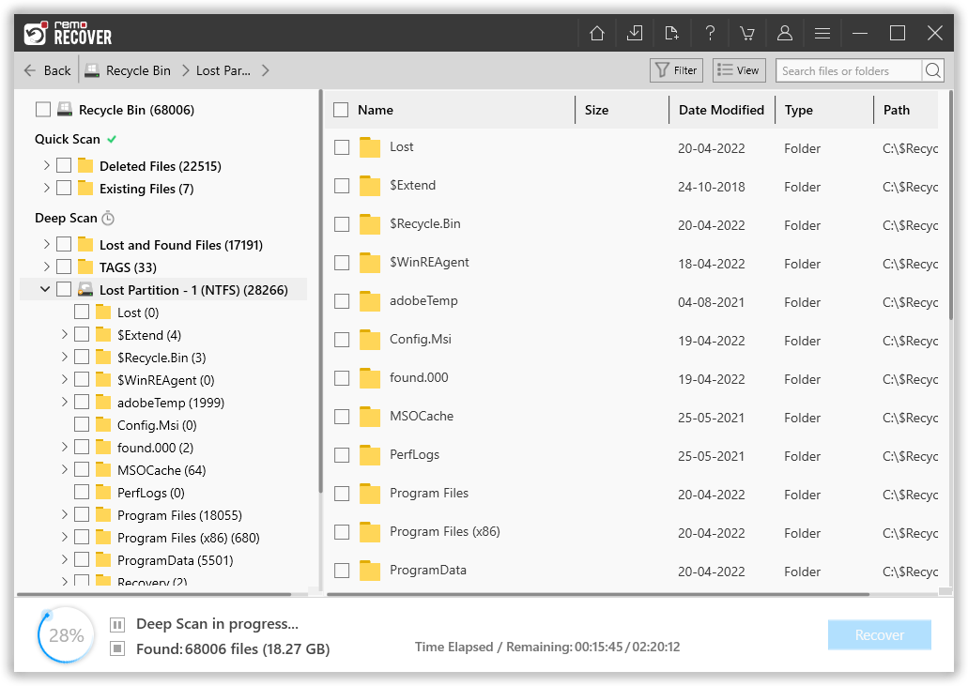968x686 pixels.
Task: Click the found.000 folder icon in file list
Action: (x=370, y=378)
